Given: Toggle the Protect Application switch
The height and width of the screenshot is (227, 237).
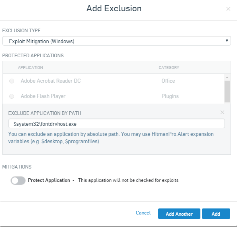Looking at the screenshot, I should [18, 181].
